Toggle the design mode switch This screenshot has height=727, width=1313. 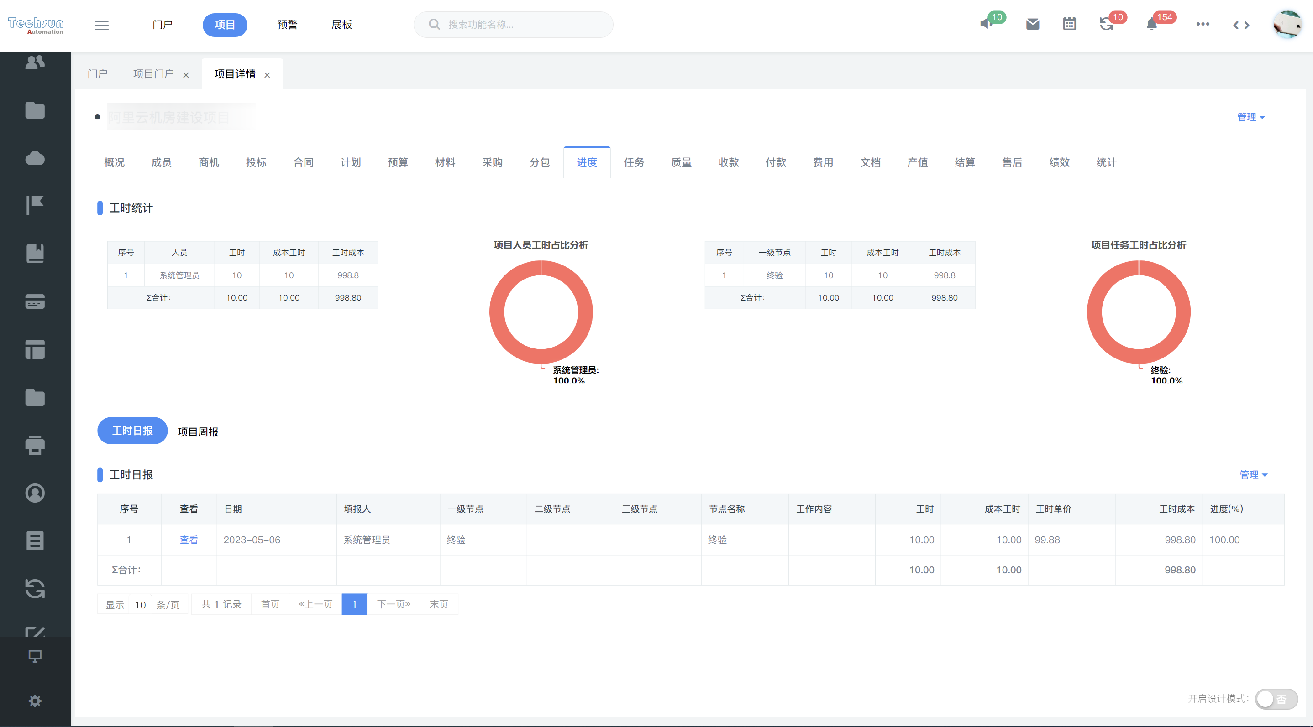tap(1276, 698)
